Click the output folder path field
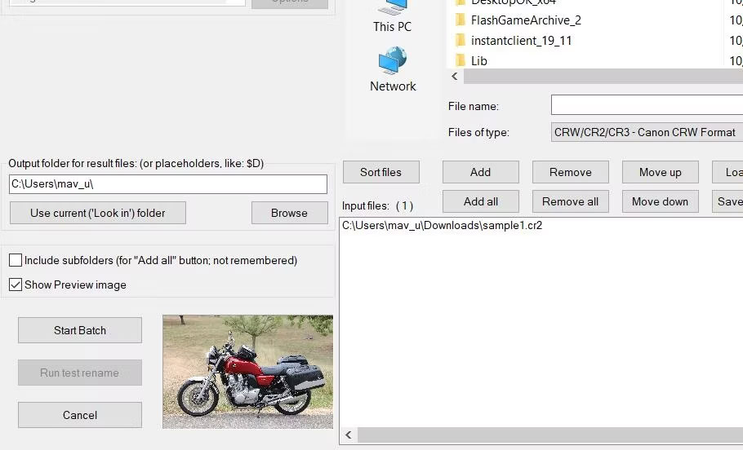 tap(167, 184)
